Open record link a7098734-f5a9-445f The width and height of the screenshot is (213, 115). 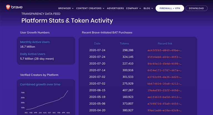click(164, 104)
